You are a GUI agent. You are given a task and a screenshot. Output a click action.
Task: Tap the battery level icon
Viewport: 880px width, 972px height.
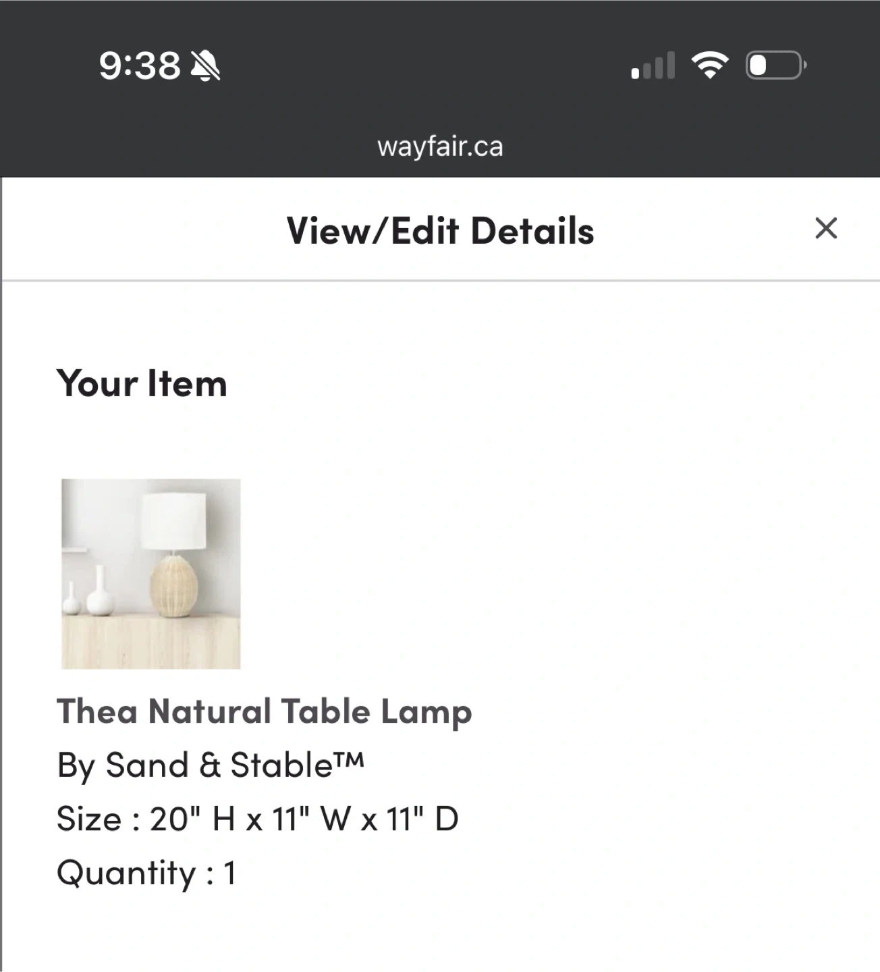pos(775,65)
